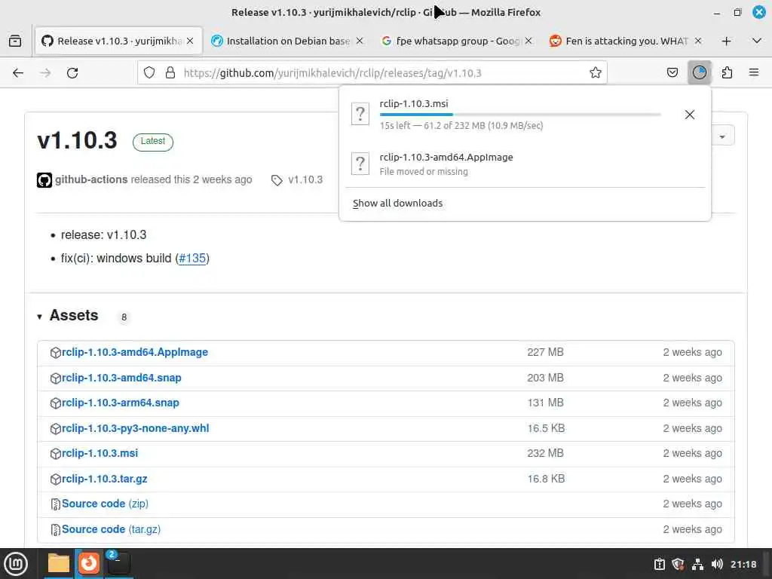
Task: Open the tracking protection shield icon
Action: coord(149,73)
